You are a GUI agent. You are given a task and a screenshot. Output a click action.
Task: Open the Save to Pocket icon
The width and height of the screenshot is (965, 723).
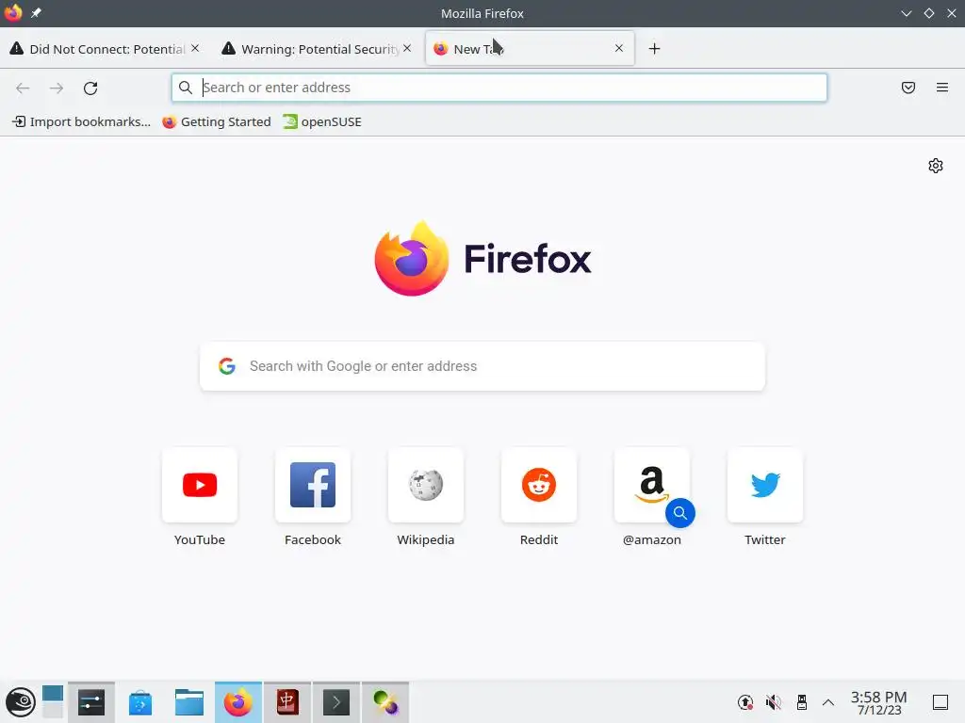(908, 88)
